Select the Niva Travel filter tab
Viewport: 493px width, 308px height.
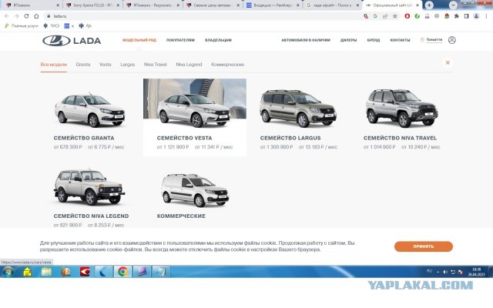(156, 65)
